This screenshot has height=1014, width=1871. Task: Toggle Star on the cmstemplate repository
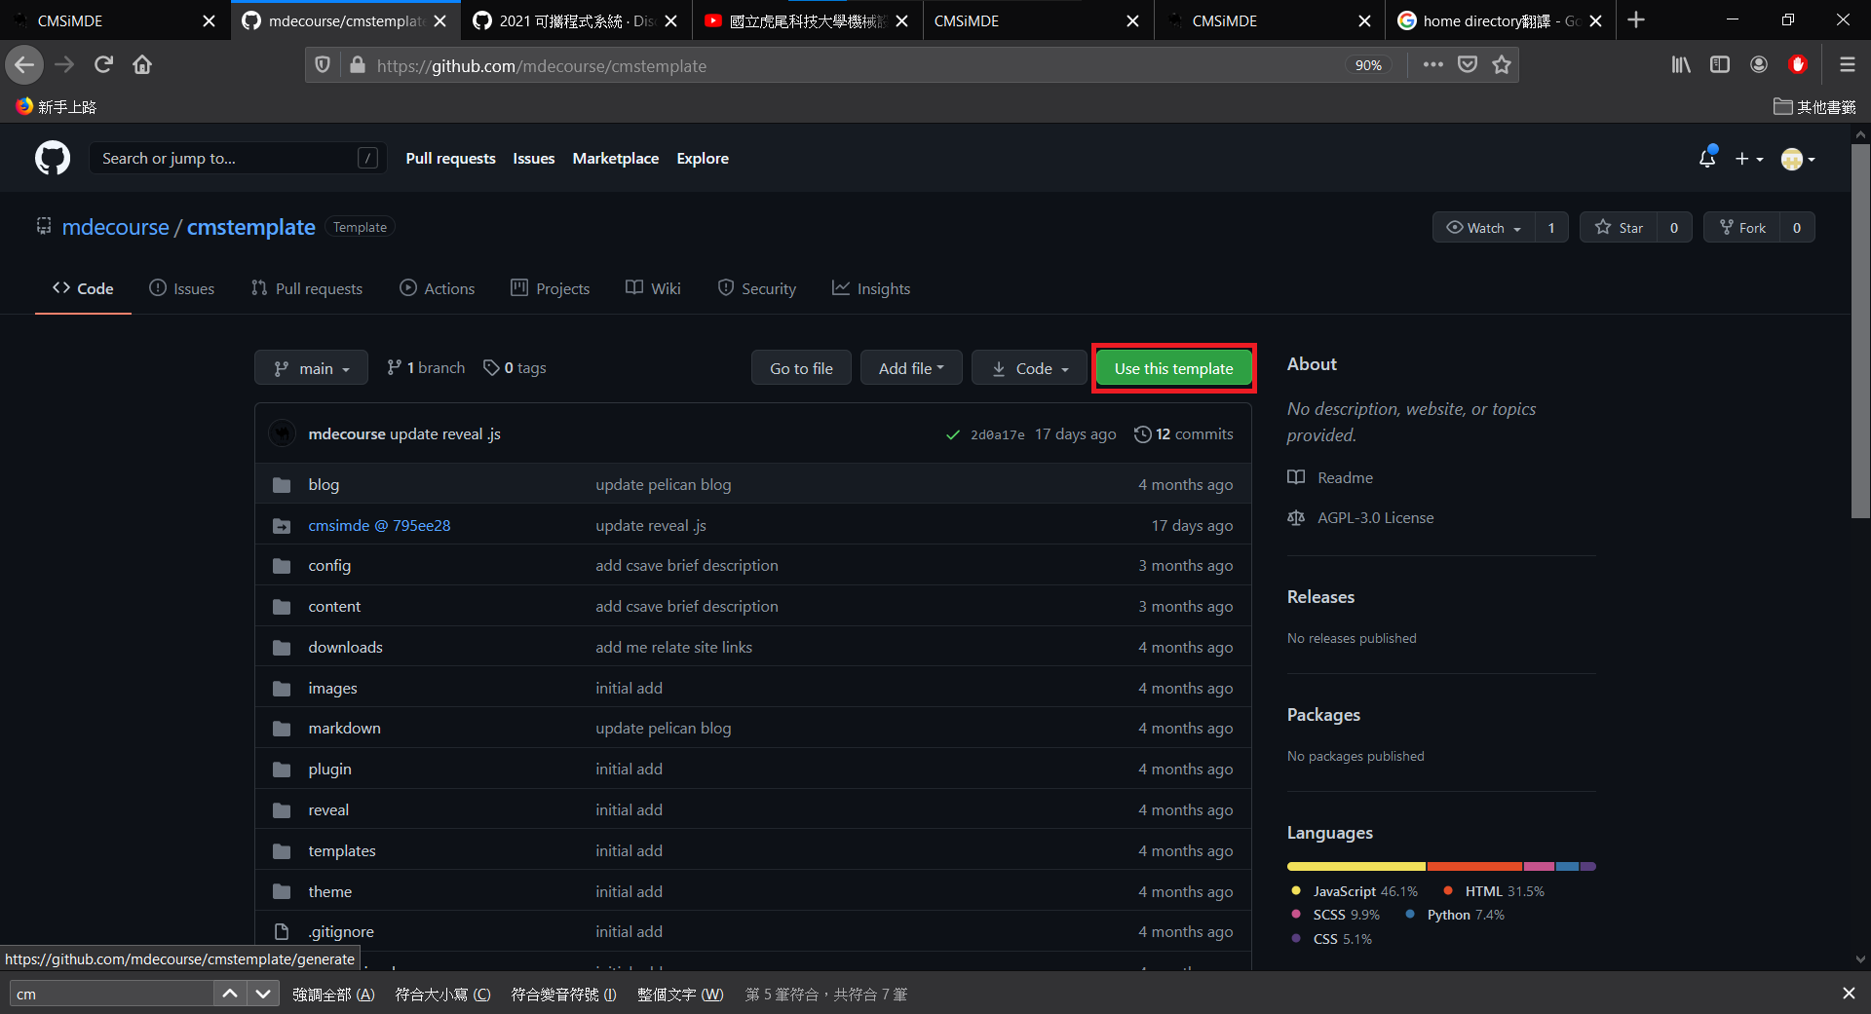tap(1619, 228)
